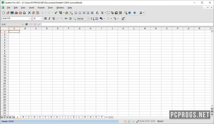
Task: Open the File menu
Action: coord(9,8)
